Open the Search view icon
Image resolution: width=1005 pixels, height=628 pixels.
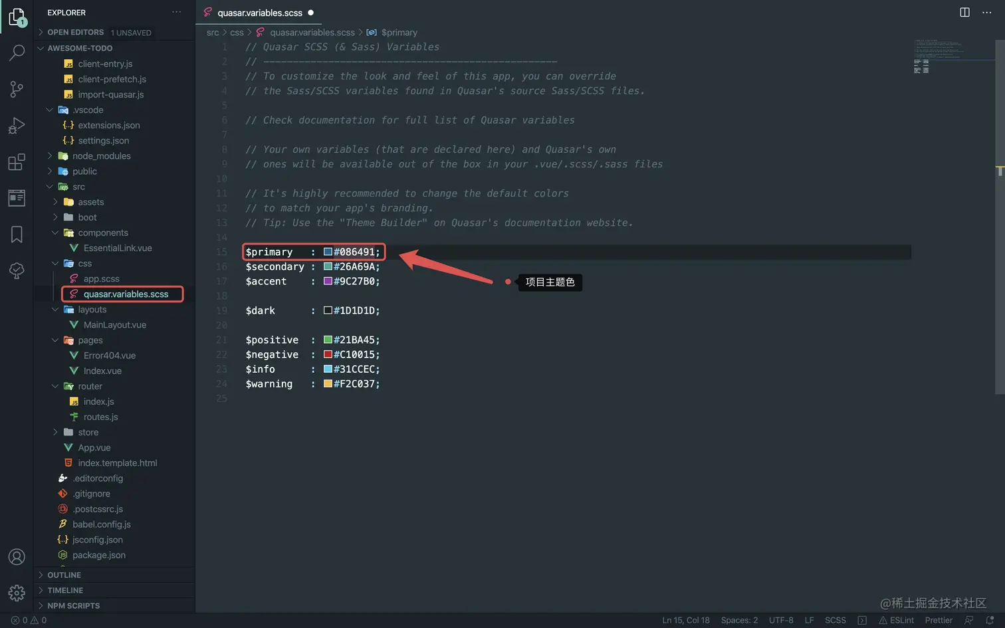click(17, 52)
